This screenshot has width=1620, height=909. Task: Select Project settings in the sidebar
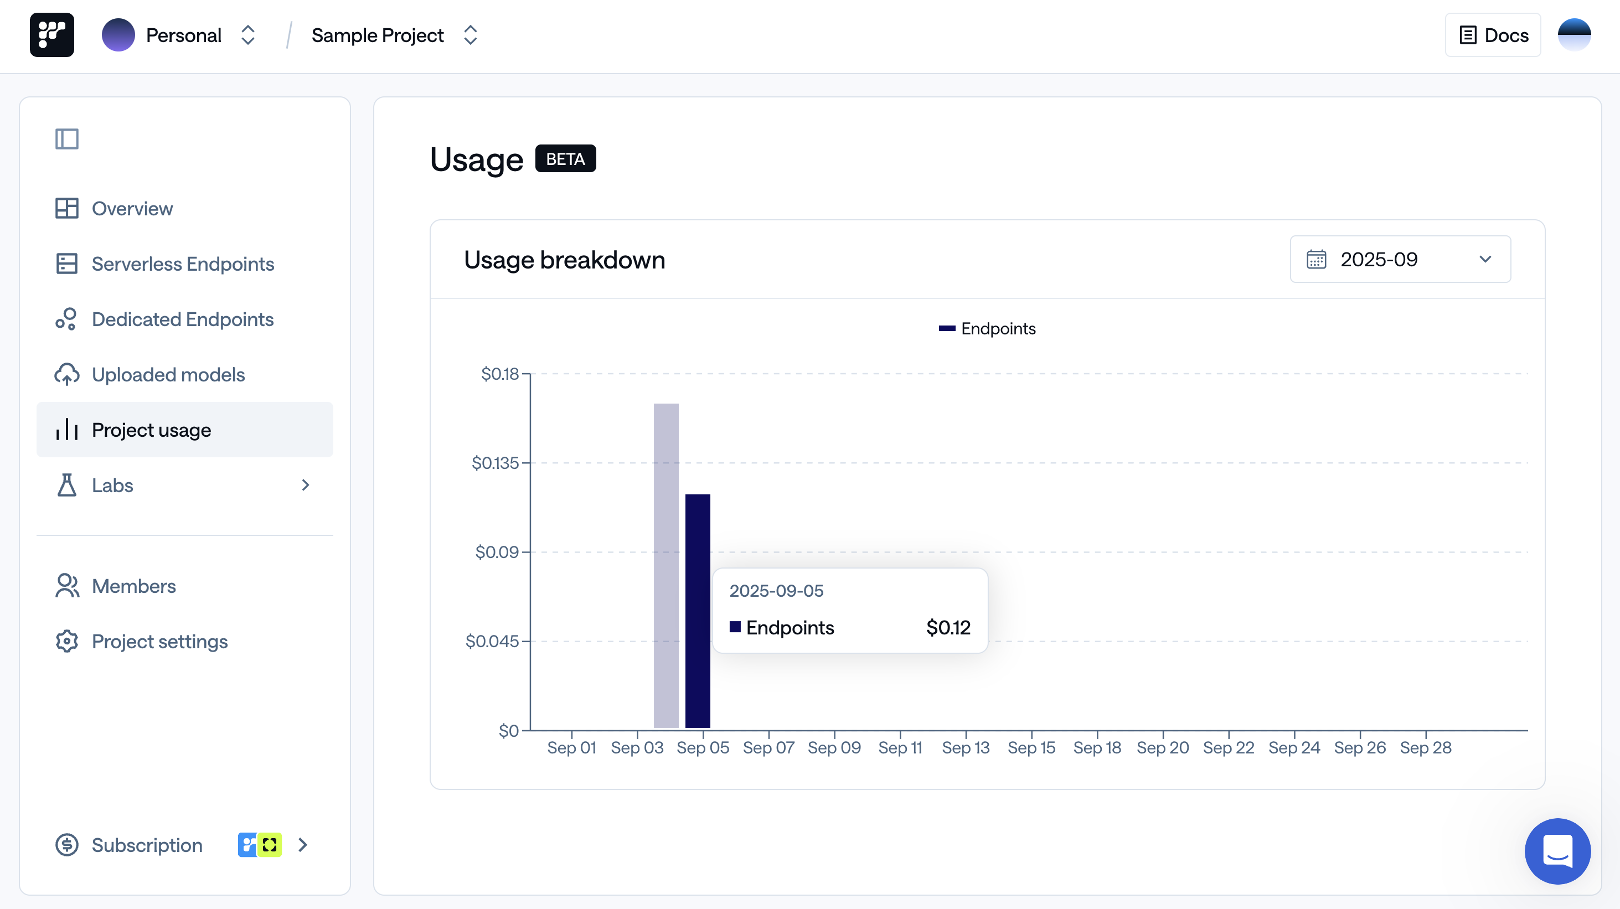[x=159, y=641]
